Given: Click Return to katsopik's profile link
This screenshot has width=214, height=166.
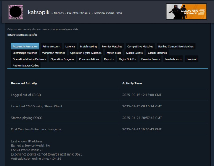Looking at the screenshot, I should click(x=22, y=35).
